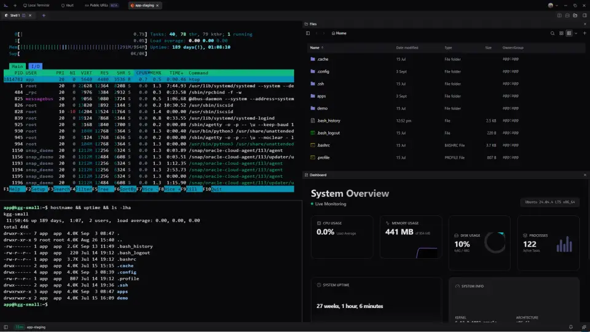Image resolution: width=590 pixels, height=332 pixels.
Task: Open the Public URLs tab
Action: point(101,6)
